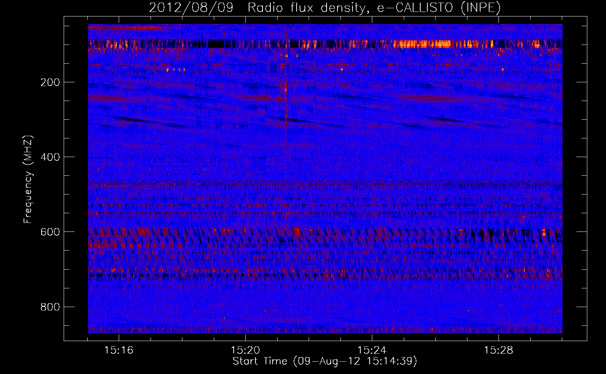This screenshot has width=606, height=374.
Task: Click the 400 frequency axis value
Action: (50, 157)
